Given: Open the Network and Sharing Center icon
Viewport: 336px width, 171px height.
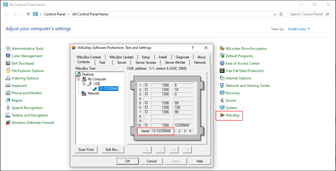Looking at the screenshot, I should coord(222,86).
